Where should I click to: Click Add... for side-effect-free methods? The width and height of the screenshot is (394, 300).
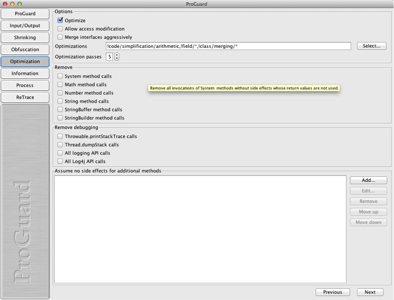[368, 180]
